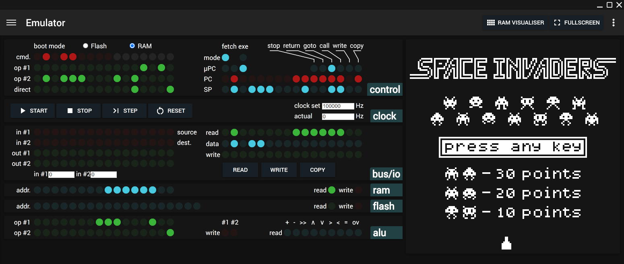Screen dimensions: 624x264
Task: Click the exe mode LED
Action: point(243,58)
